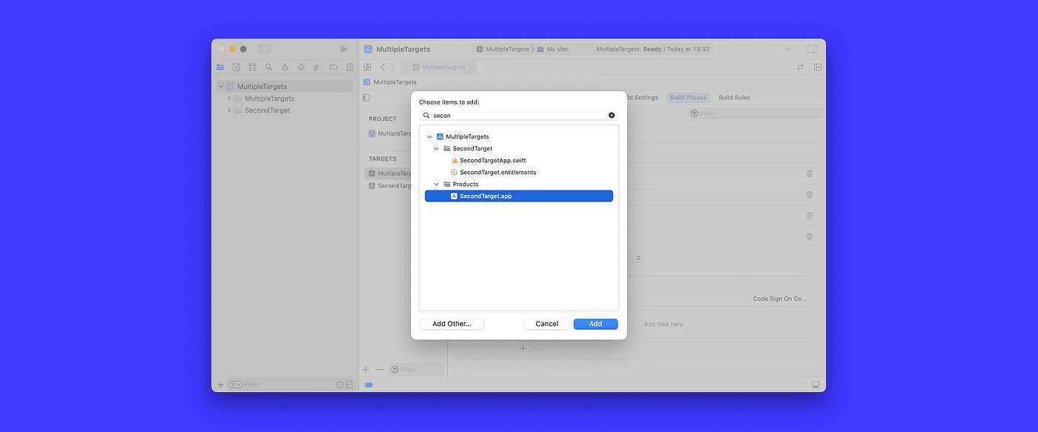
Task: Switch to the Build Rules tab
Action: pyautogui.click(x=734, y=98)
